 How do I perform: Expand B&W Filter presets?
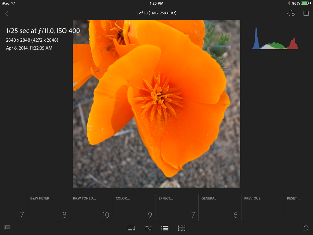click(49, 207)
